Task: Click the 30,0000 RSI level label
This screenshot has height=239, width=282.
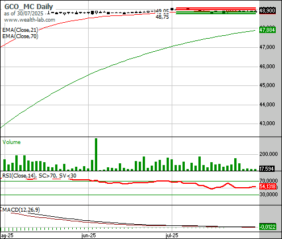Action: (x=268, y=195)
